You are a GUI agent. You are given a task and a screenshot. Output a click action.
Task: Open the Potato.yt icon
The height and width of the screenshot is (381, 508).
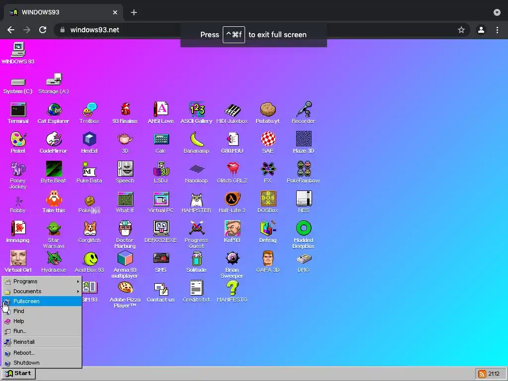(267, 113)
